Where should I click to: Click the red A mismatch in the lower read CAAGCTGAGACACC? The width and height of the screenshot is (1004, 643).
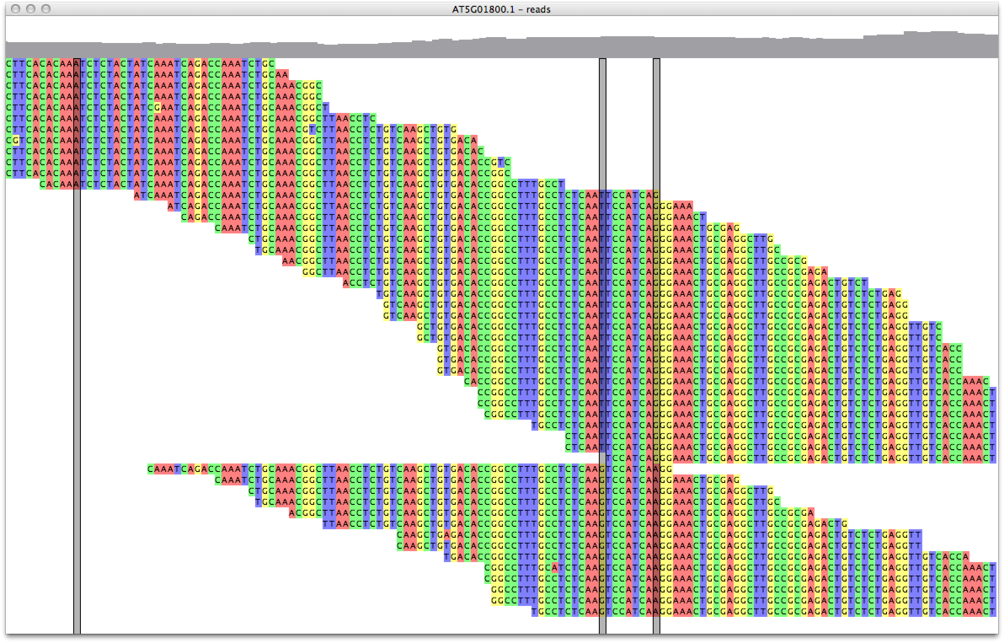447,535
